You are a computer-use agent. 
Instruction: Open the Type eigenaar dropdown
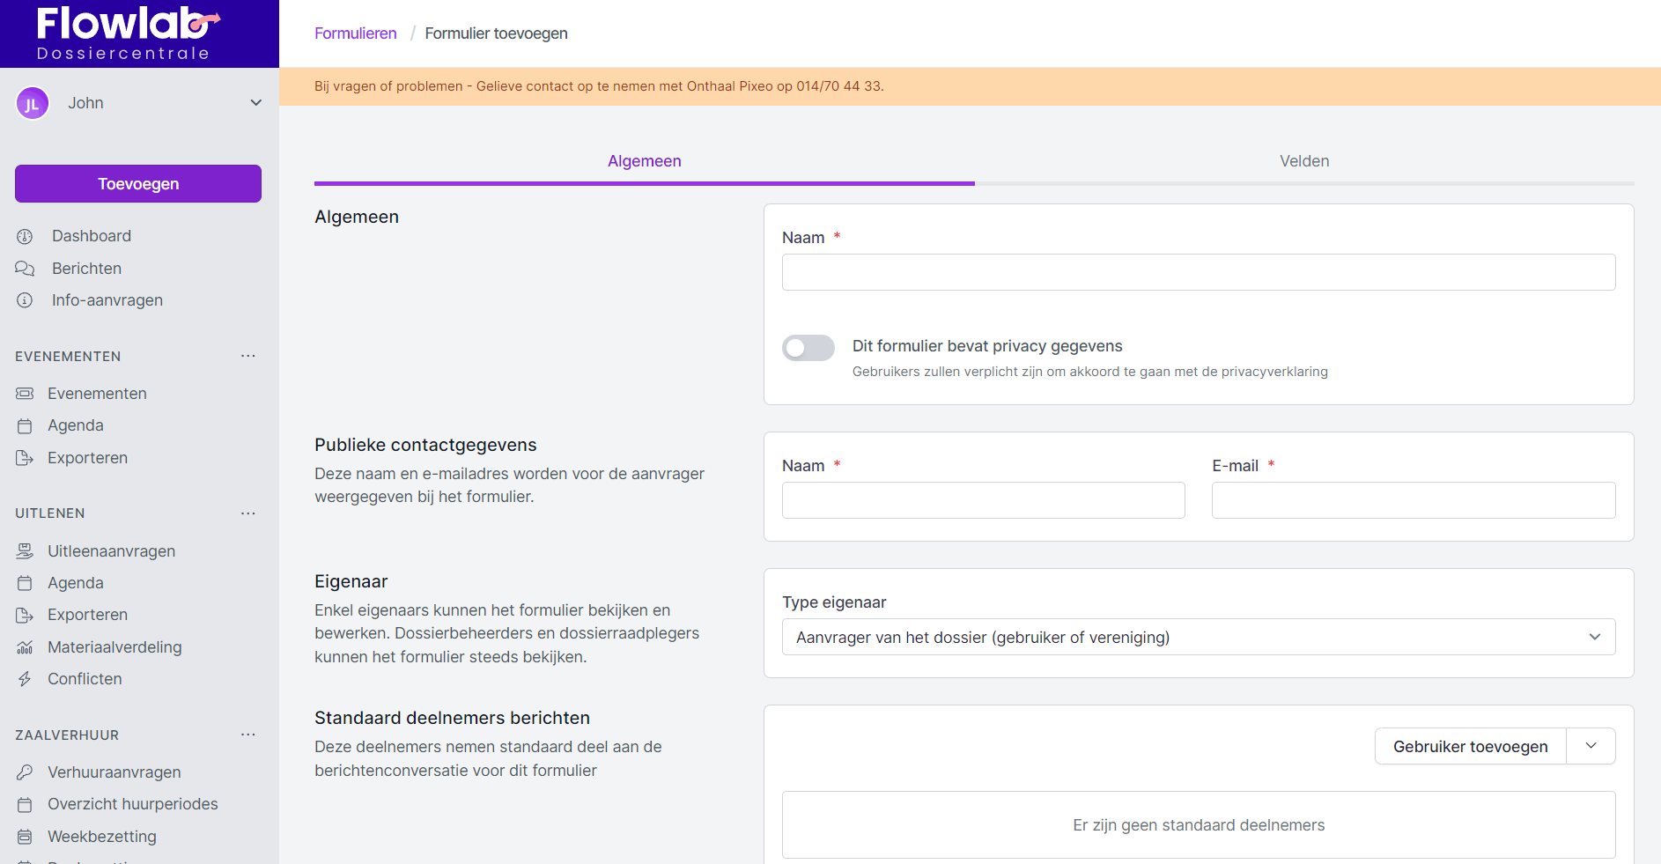coord(1198,637)
